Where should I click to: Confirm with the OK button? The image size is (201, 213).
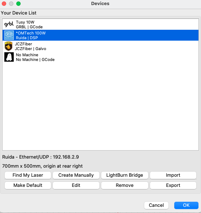[186, 205]
